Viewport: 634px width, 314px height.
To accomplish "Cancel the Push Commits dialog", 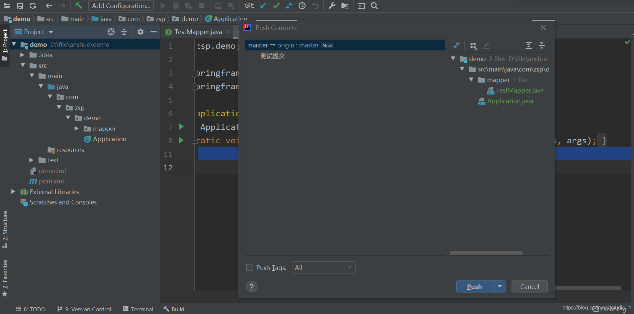I will 529,286.
